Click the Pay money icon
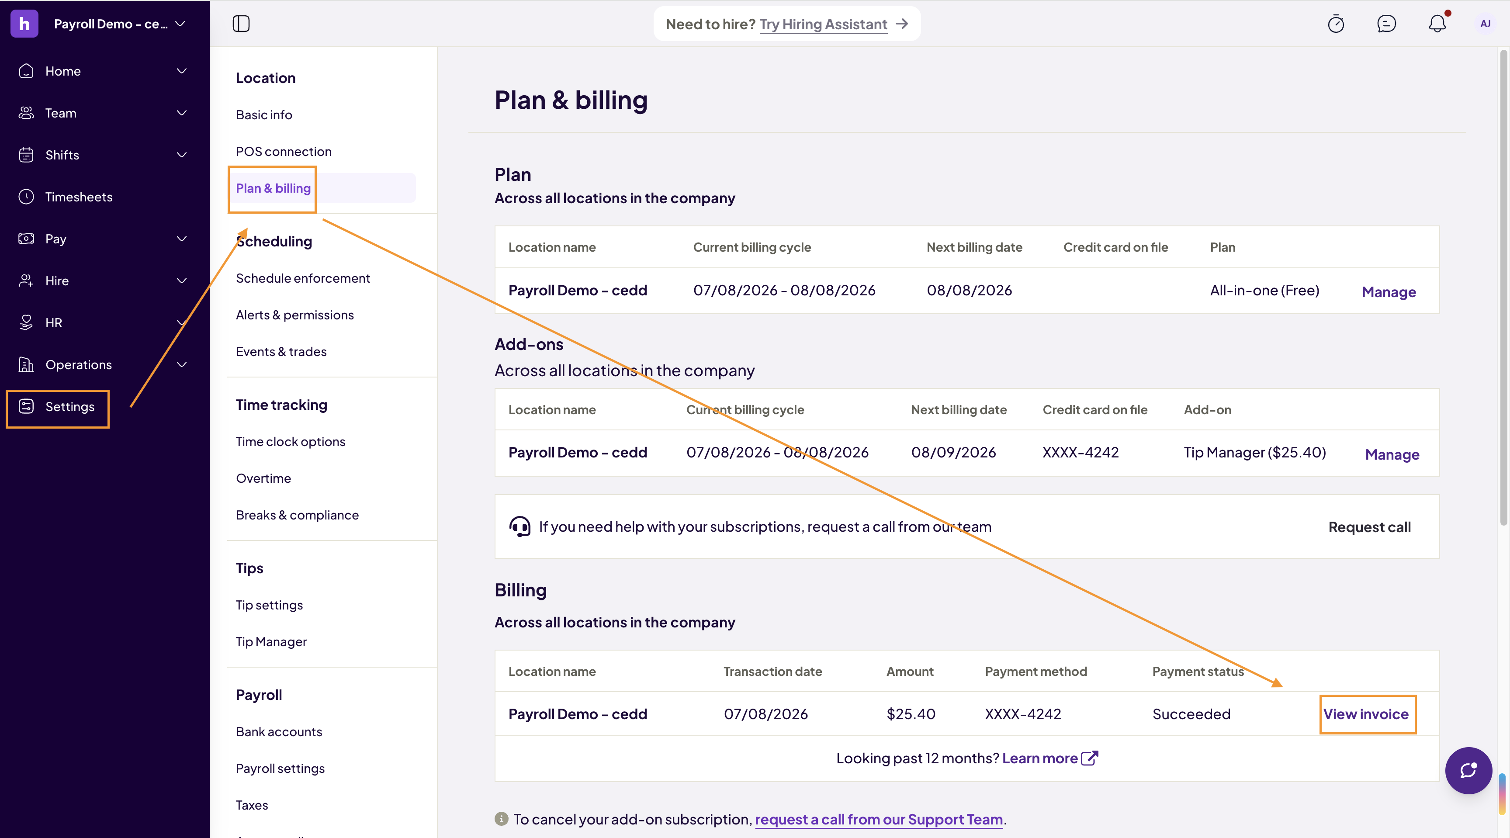Viewport: 1510px width, 838px height. [26, 239]
